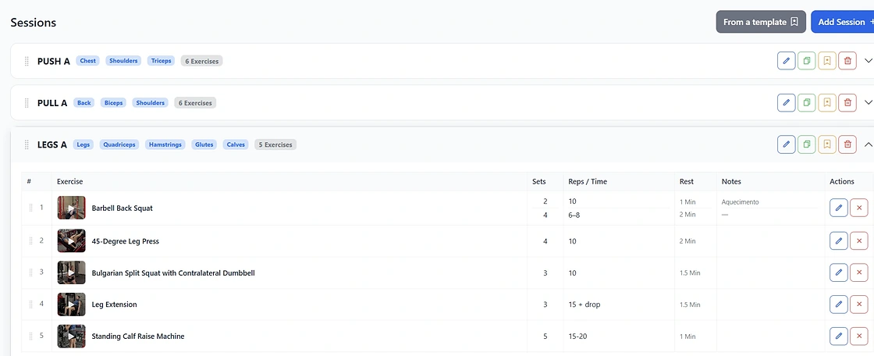Viewport: 874px width, 356px height.
Task: Play the Bulgarian Split Squat video thumbnail
Action: [71, 273]
